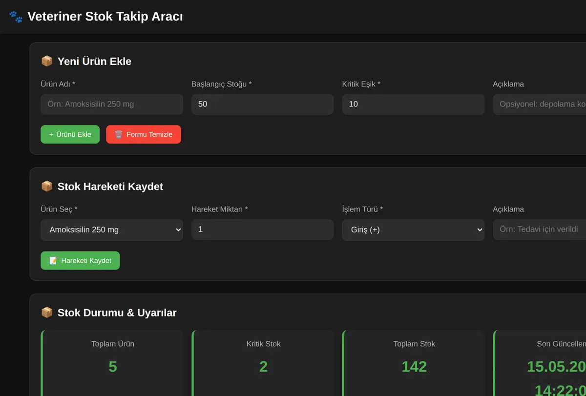This screenshot has height=396, width=586.
Task: Click the Toplam Stok value 142
Action: coord(414,367)
